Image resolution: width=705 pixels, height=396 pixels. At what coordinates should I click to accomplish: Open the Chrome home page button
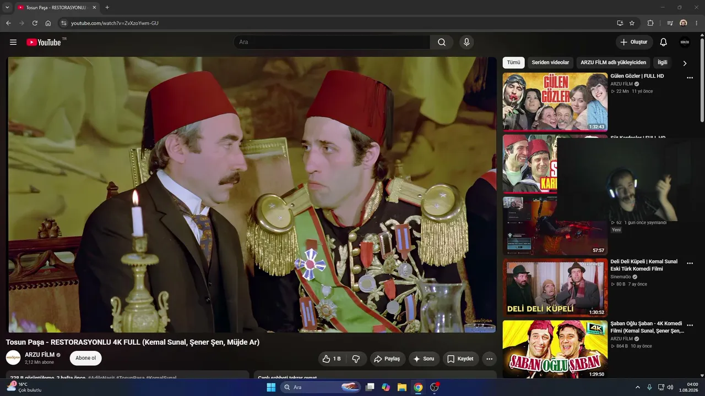pyautogui.click(x=48, y=23)
